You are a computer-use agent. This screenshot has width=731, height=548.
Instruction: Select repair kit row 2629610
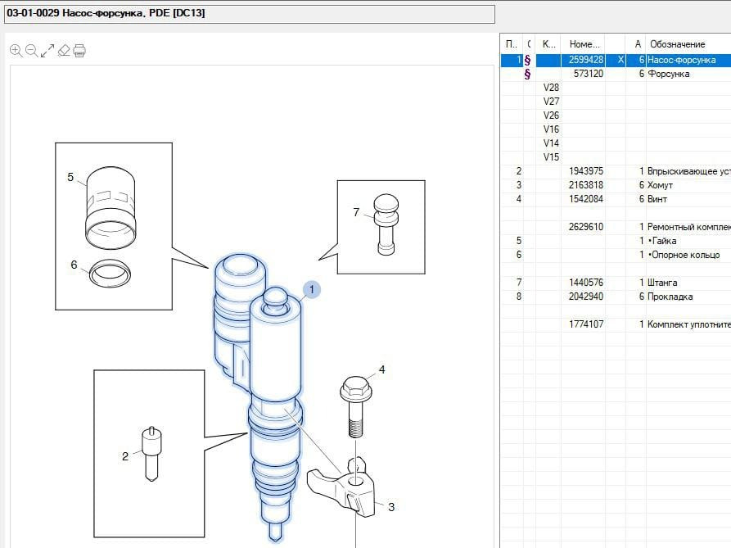pos(655,227)
